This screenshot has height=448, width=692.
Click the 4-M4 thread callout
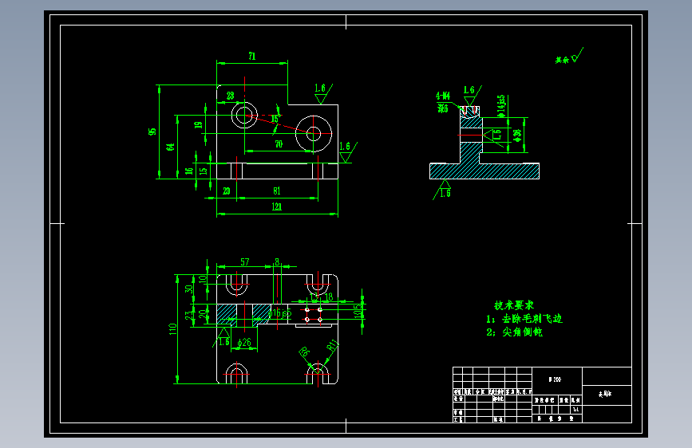tap(443, 96)
